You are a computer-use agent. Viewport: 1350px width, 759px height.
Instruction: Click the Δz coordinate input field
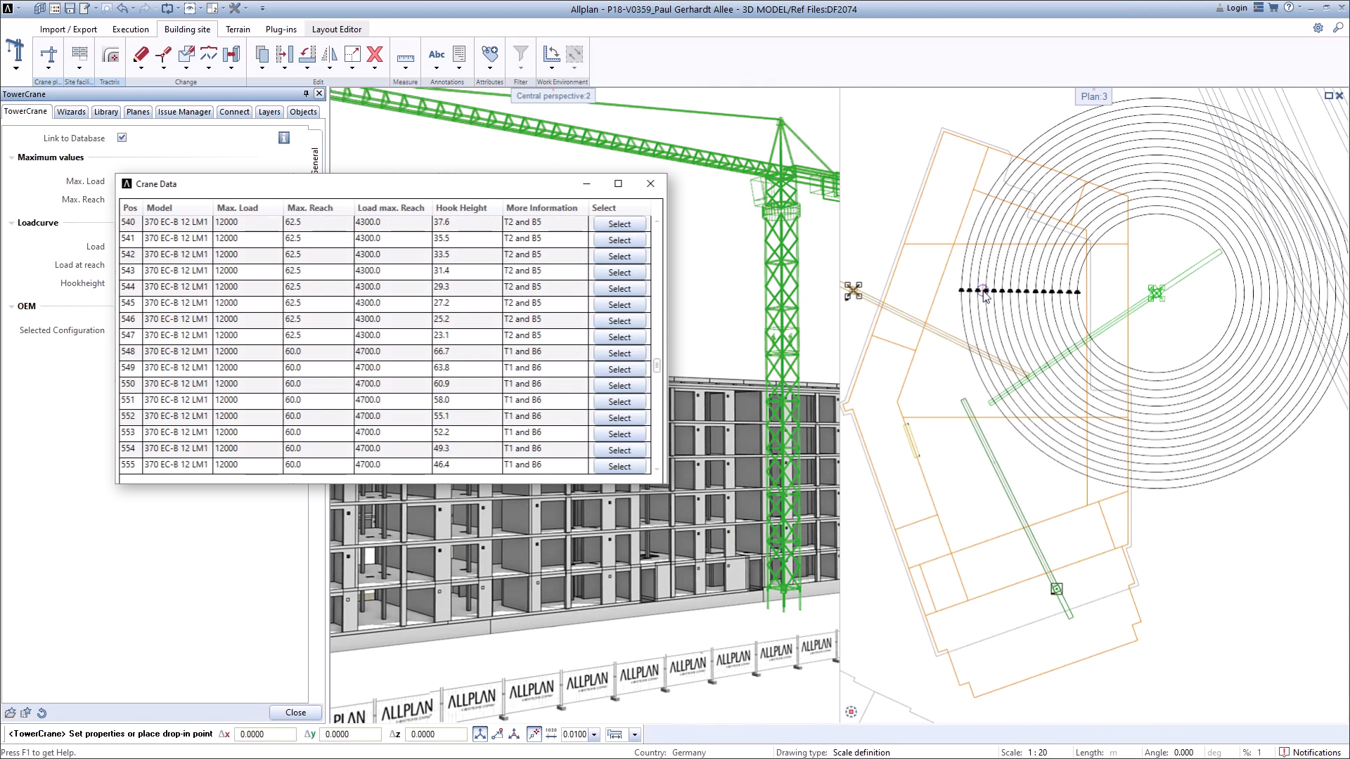coord(437,734)
